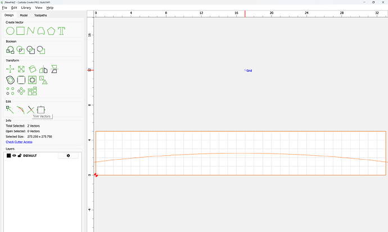Screen dimensions: 388x232
Task: Open the View menu
Action: pos(39,8)
